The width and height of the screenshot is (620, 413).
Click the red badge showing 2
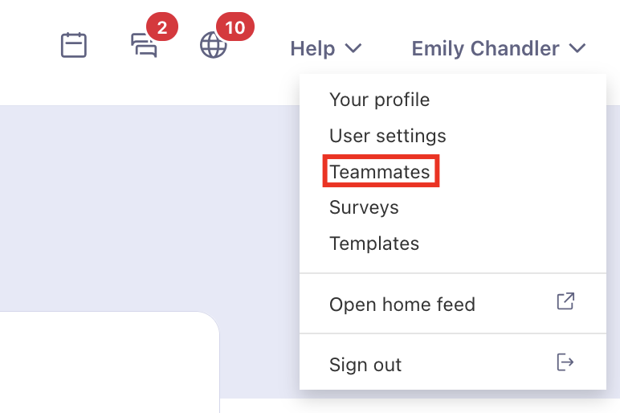coord(162,27)
